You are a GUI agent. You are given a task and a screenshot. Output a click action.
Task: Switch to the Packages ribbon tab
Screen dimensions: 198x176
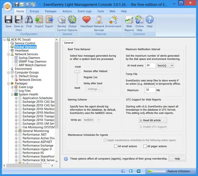coord(50,11)
